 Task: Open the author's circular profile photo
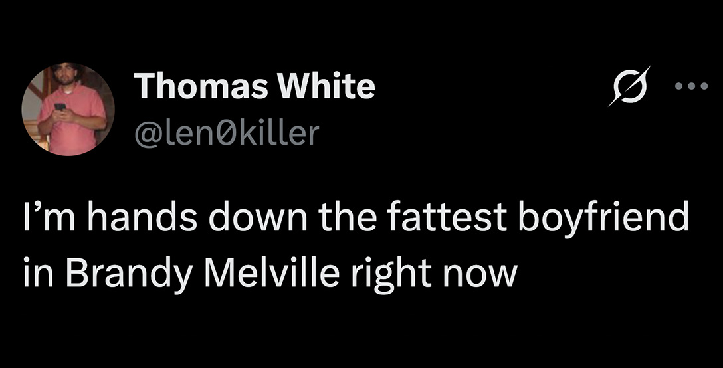click(68, 110)
